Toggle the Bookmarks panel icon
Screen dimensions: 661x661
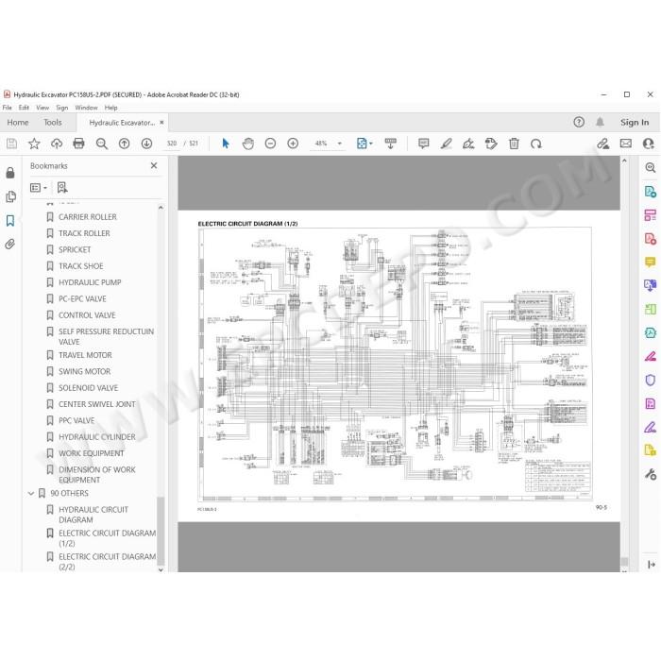coord(10,220)
